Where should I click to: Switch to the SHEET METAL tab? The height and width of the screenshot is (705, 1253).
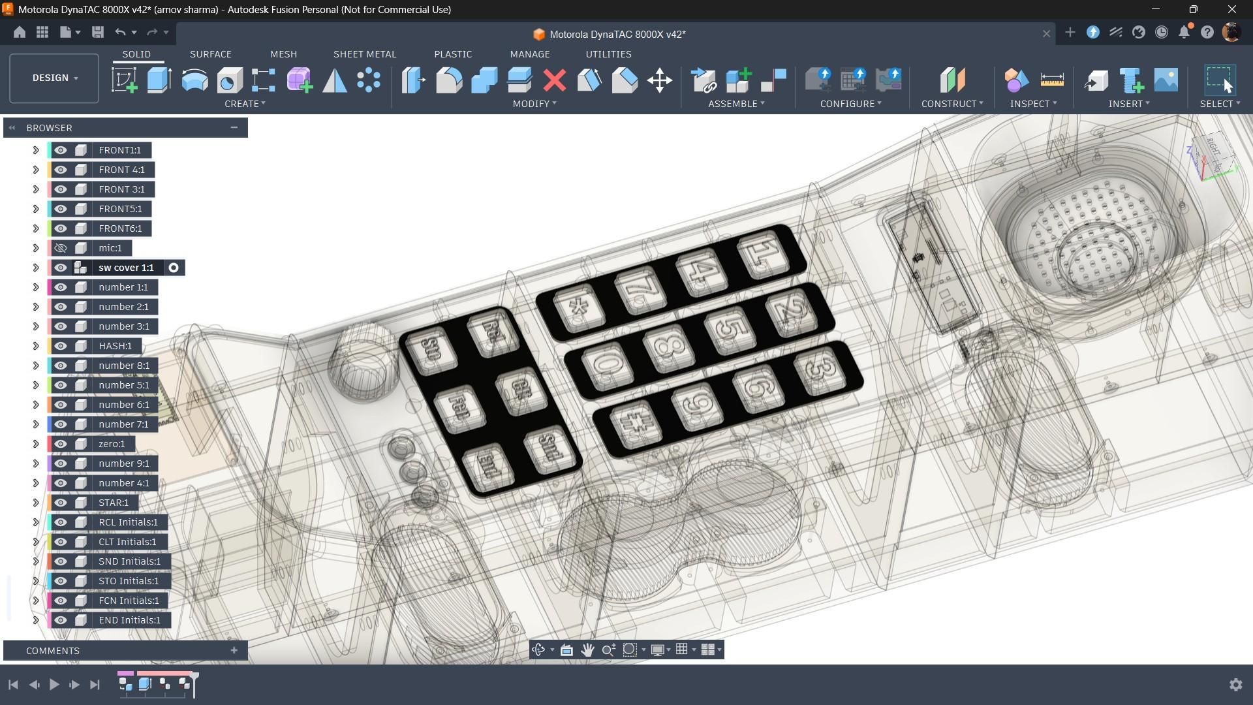365,54
